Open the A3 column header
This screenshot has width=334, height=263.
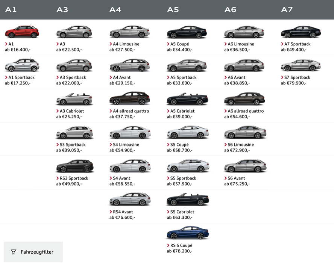62,10
